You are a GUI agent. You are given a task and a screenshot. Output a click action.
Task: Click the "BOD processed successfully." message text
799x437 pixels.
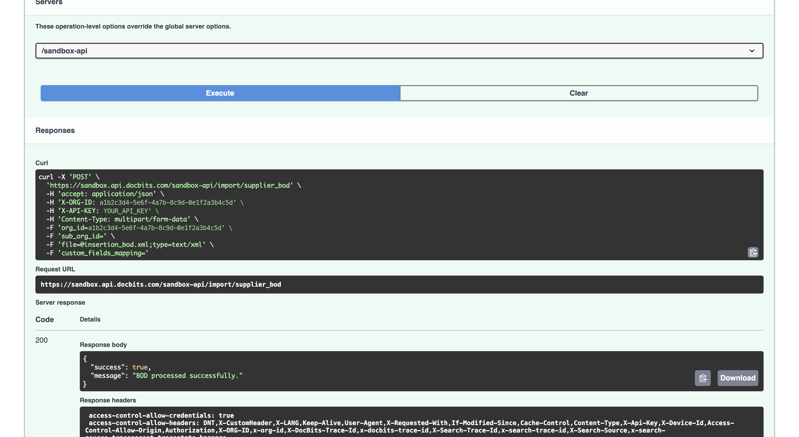tap(187, 376)
